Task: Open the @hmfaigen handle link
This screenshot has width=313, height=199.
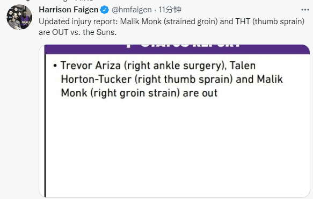Action: [132, 10]
